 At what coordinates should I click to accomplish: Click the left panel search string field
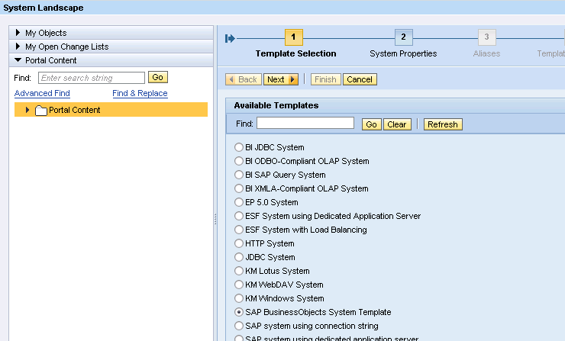click(x=91, y=78)
